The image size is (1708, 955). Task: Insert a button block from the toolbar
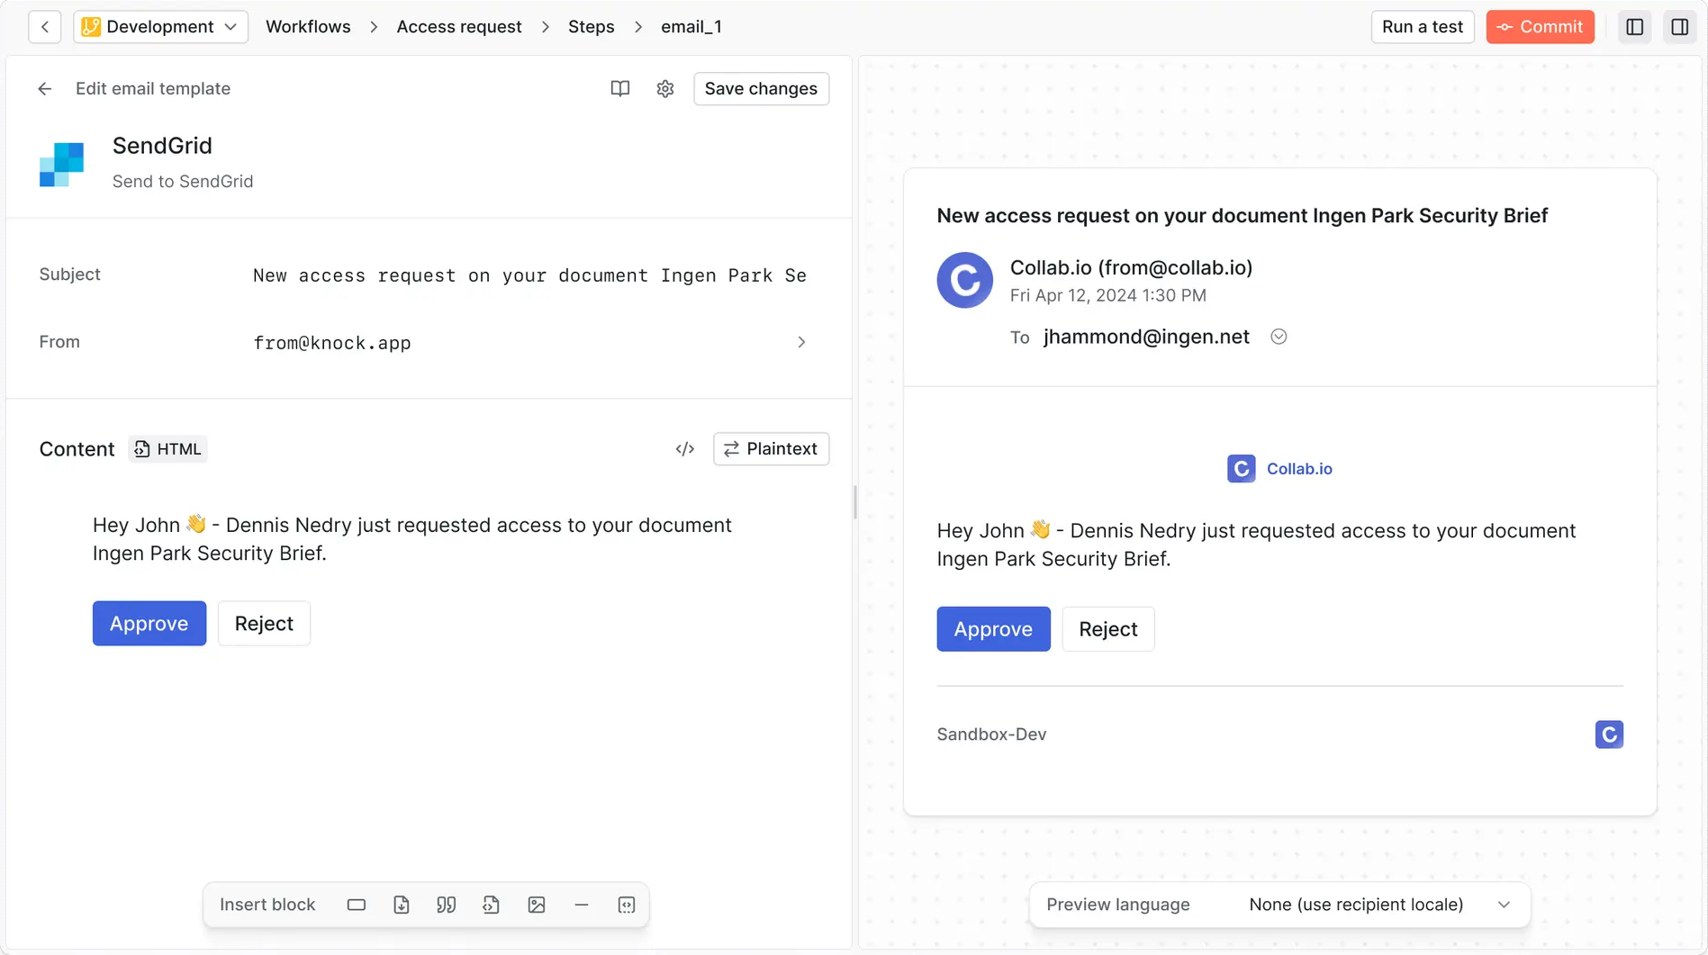coord(356,905)
